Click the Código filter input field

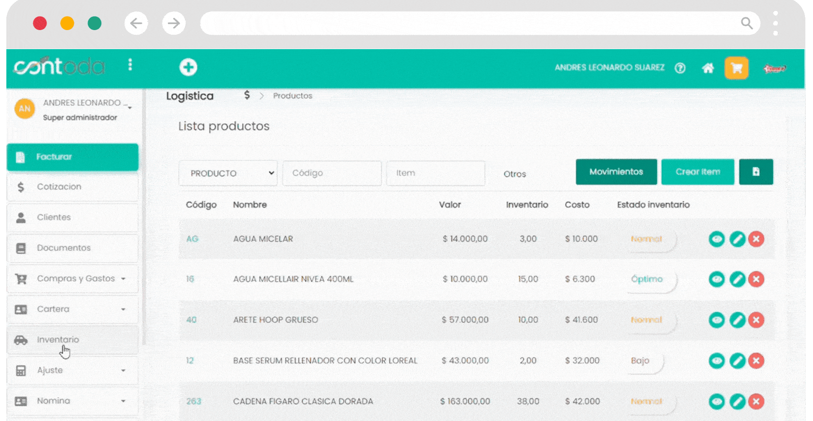332,173
